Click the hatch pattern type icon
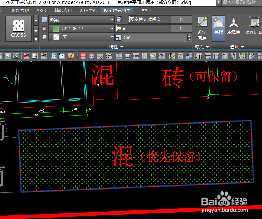The height and width of the screenshot is (219, 262). coord(44,19)
